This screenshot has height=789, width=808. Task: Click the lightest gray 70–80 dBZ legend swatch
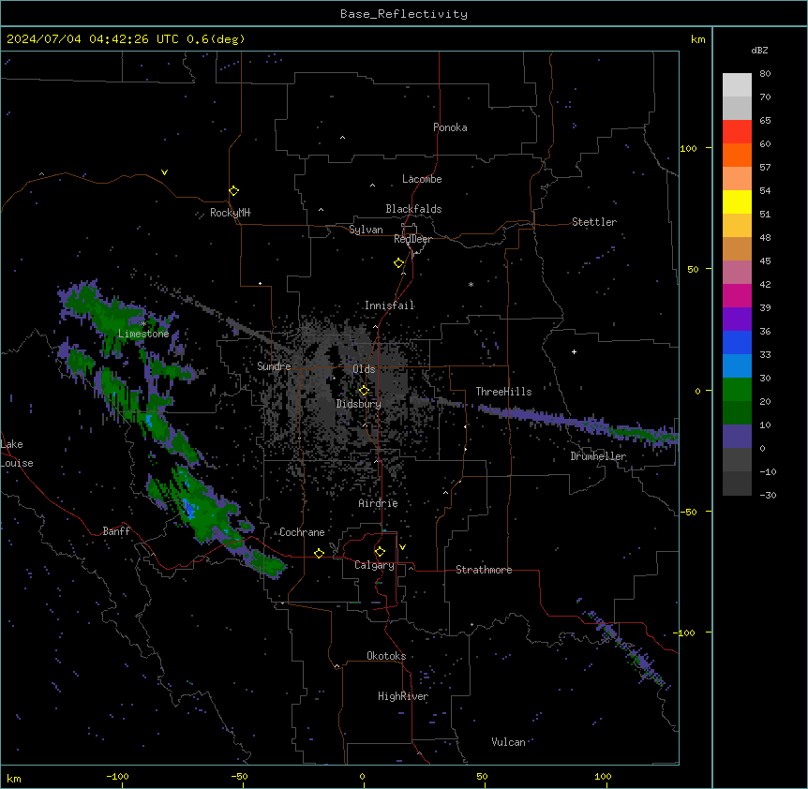click(x=737, y=85)
